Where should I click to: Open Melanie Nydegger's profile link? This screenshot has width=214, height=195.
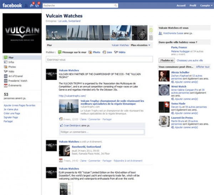(180, 51)
